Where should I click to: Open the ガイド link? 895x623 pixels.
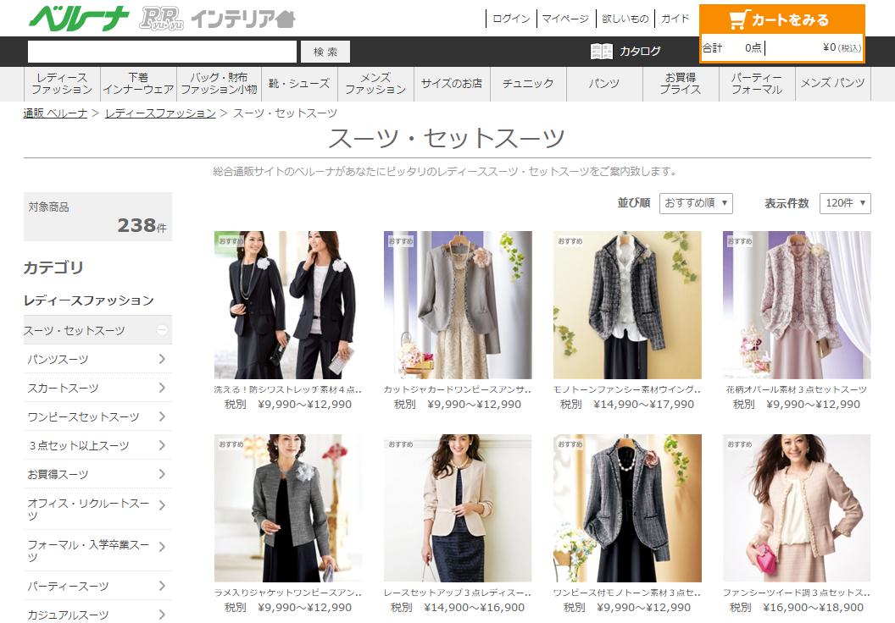tap(675, 19)
